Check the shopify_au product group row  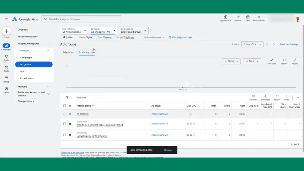[x=65, y=124]
